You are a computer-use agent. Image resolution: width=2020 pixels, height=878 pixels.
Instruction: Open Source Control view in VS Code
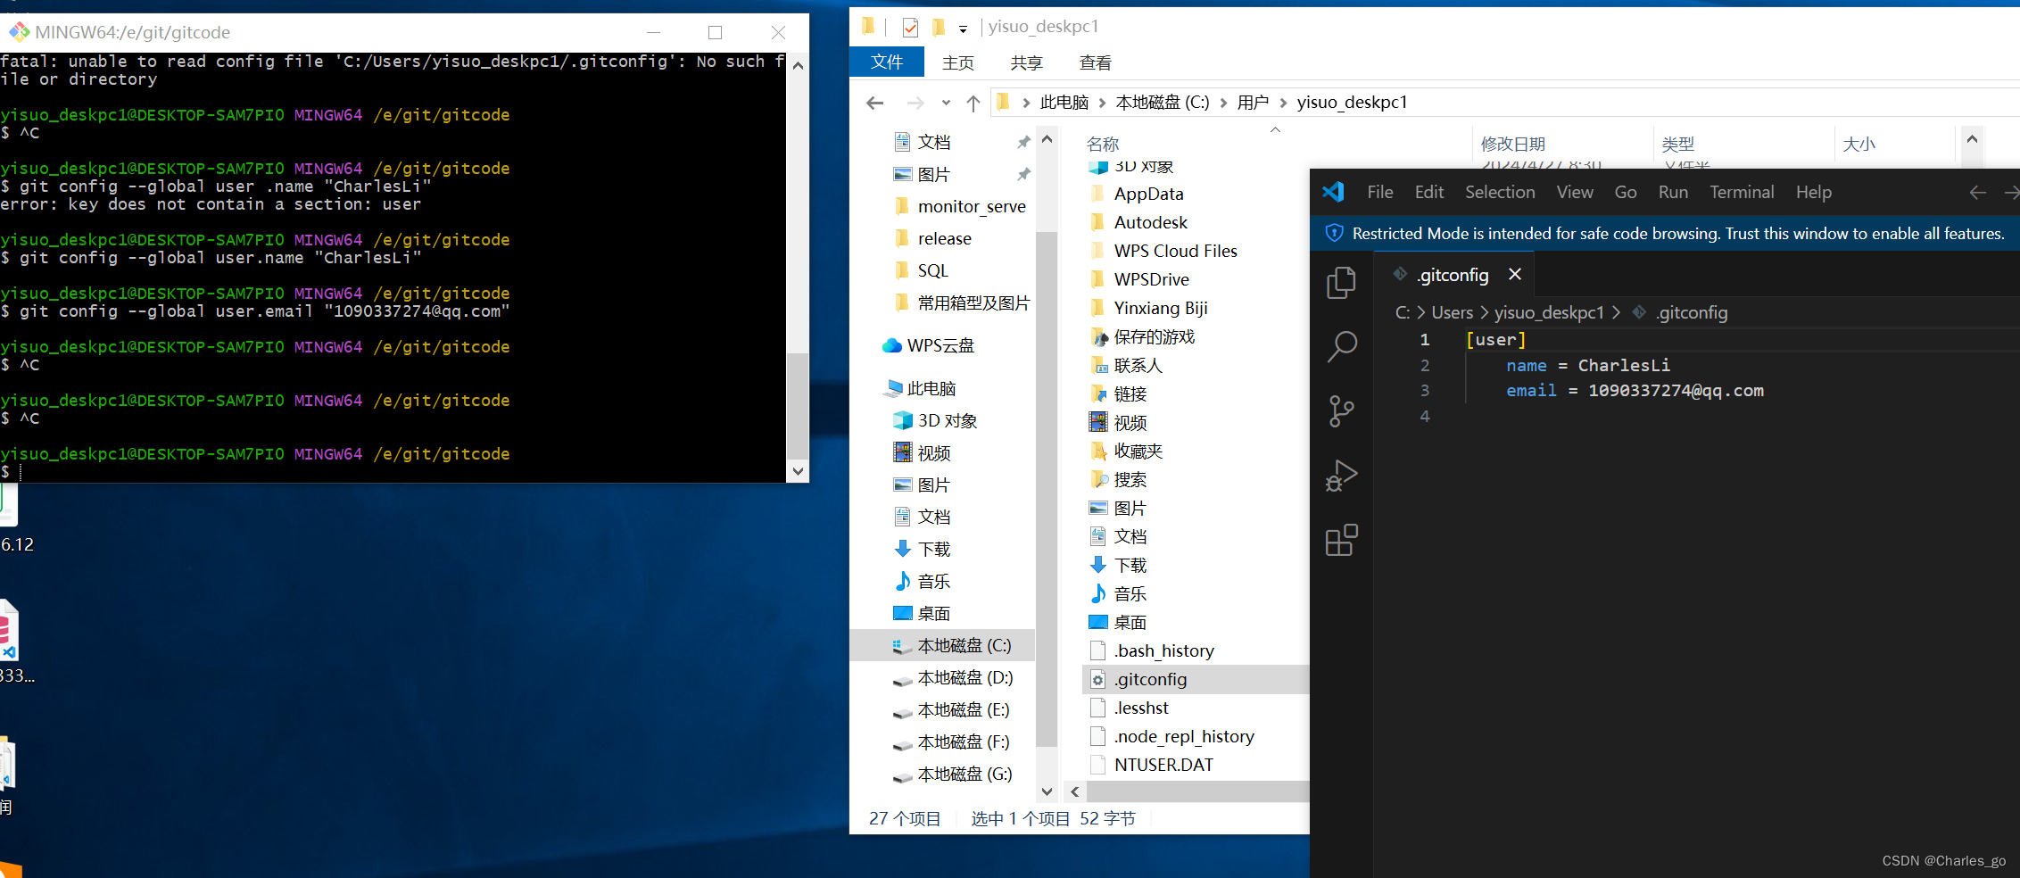tap(1341, 411)
